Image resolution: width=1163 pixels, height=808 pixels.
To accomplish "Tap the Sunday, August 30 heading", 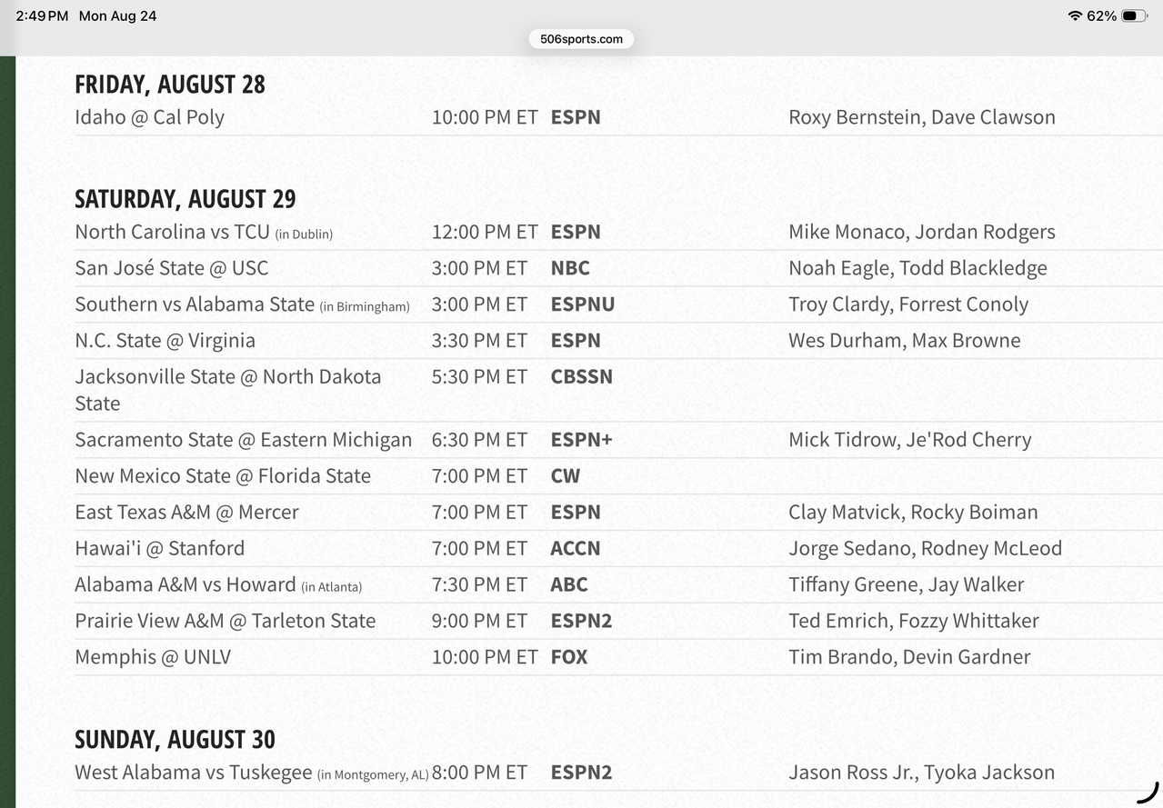I will pos(175,740).
